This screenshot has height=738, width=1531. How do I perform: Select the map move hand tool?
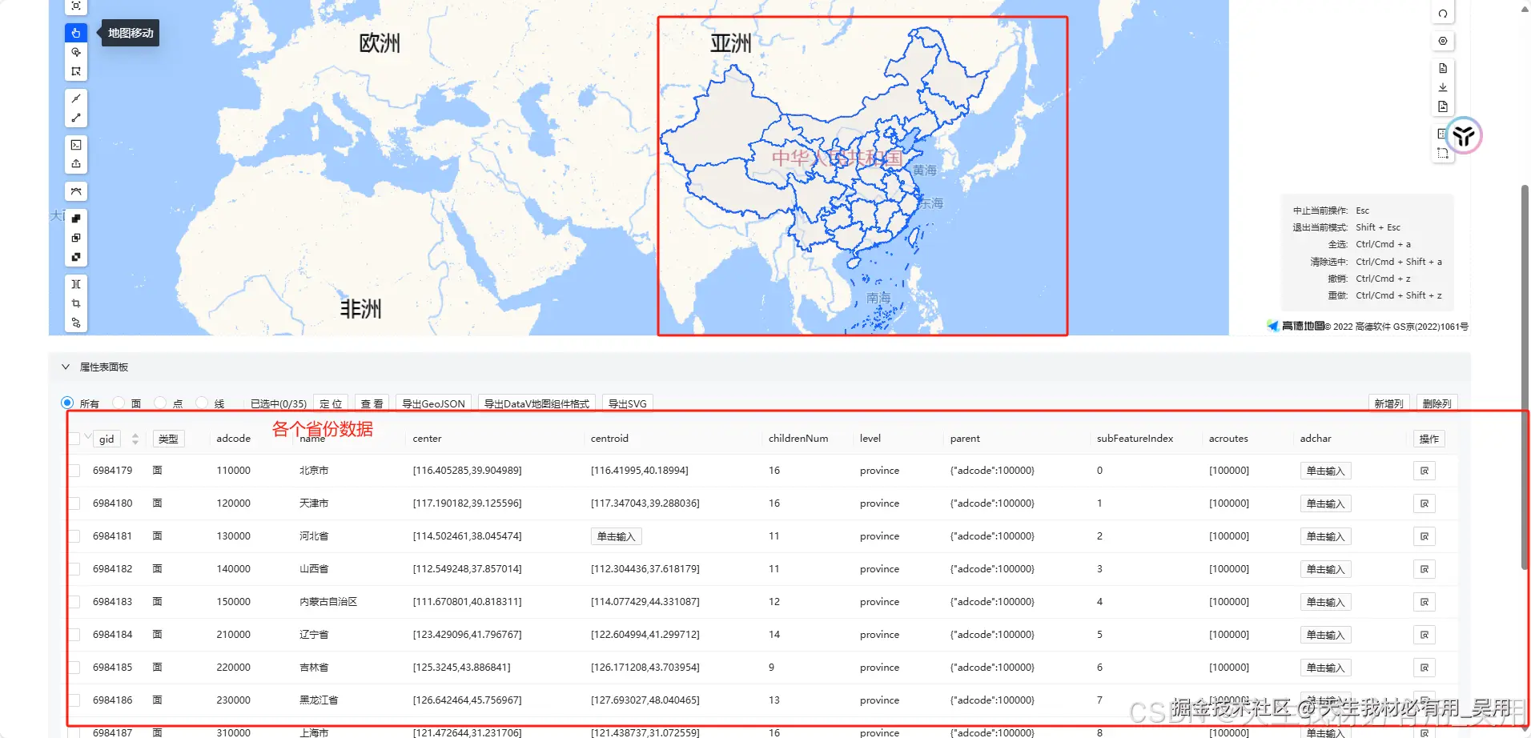pyautogui.click(x=75, y=32)
